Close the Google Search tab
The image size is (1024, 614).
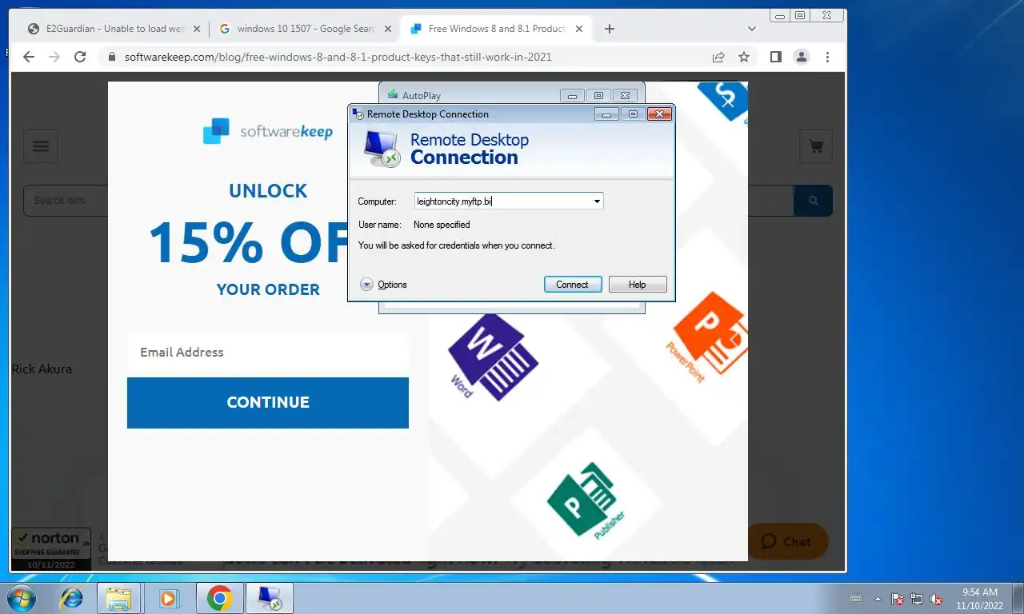(x=388, y=29)
